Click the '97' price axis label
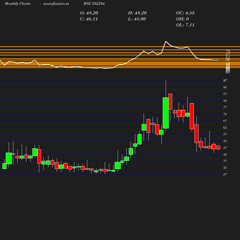The image size is (240, 240). 225,81
